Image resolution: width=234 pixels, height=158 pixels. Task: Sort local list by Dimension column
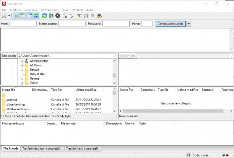click(40, 90)
